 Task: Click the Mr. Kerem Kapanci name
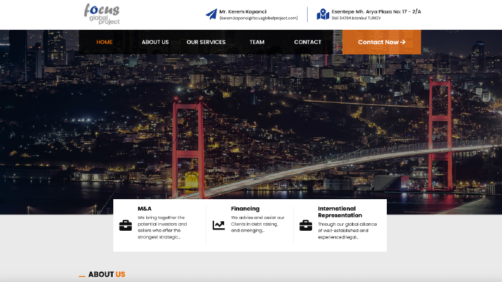(242, 11)
